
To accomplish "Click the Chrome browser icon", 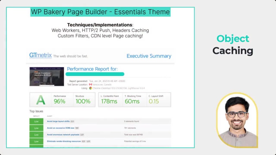I will tap(91, 88).
